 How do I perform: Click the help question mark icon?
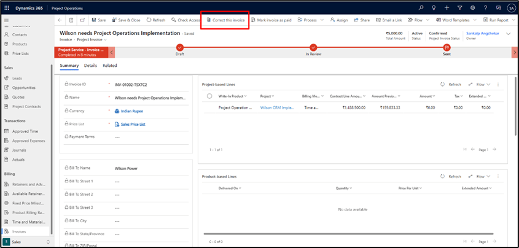485,7
